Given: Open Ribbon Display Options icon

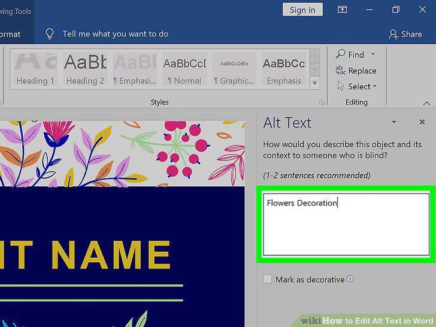Looking at the screenshot, I should click(343, 10).
